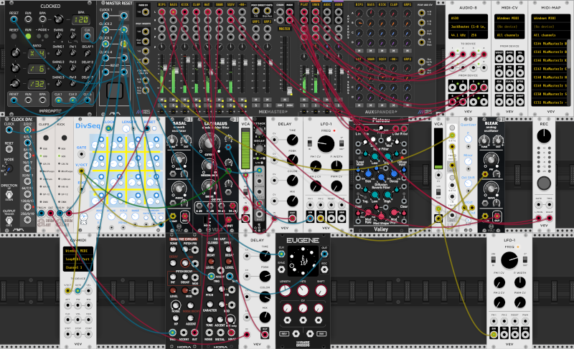Click the TIME knob on Delay beside LFO-1
The width and height of the screenshot is (574, 349).
[292, 139]
